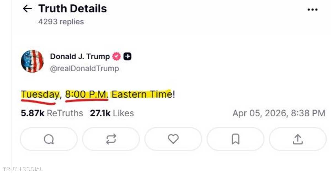Open the three-dot more options menu
331x173 pixels.
point(312,10)
